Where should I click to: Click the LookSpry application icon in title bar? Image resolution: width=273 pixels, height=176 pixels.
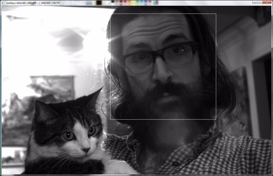(x=3, y=3)
